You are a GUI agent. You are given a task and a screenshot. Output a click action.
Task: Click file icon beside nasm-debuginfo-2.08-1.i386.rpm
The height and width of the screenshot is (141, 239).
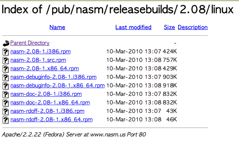(x=6, y=78)
